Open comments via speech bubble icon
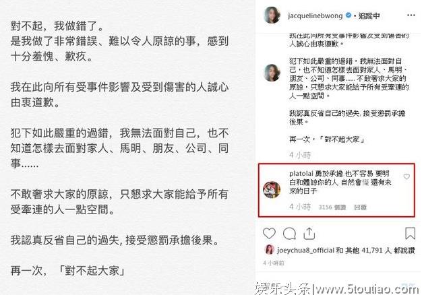 pyautogui.click(x=289, y=234)
